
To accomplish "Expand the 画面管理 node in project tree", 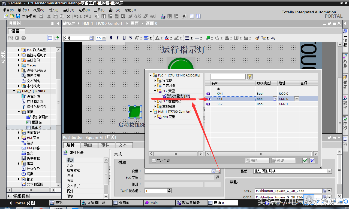I will point(19,133).
